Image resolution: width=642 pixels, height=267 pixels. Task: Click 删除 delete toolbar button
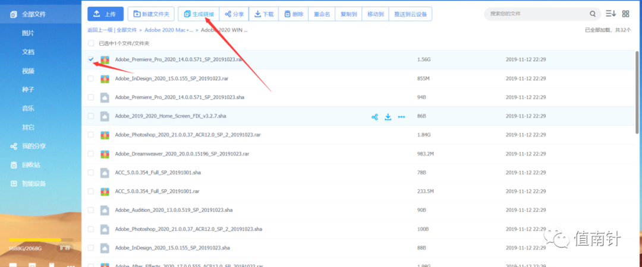pyautogui.click(x=294, y=14)
